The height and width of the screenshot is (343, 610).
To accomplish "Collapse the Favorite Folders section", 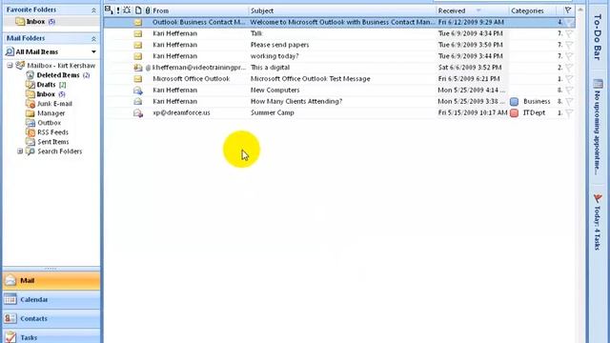I will coord(93,10).
